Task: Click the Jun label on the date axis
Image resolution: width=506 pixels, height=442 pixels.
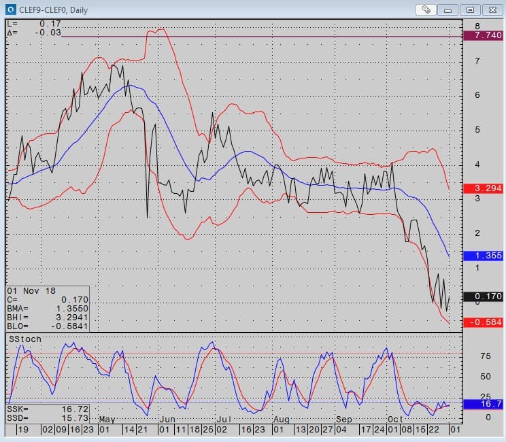Action: (x=167, y=420)
